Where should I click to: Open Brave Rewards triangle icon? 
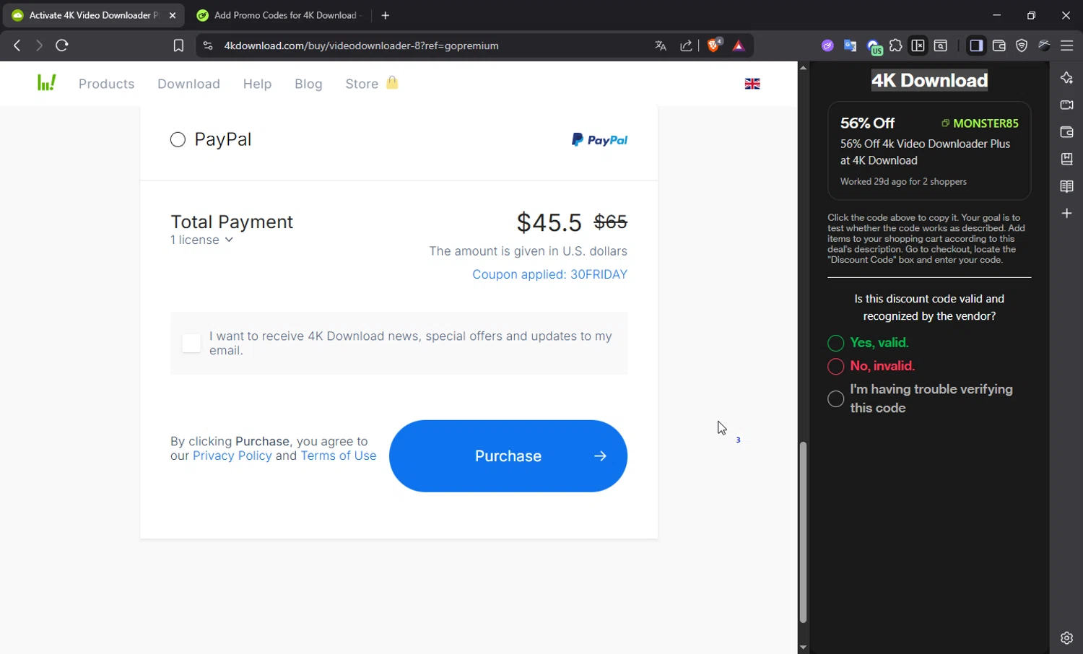tap(739, 45)
